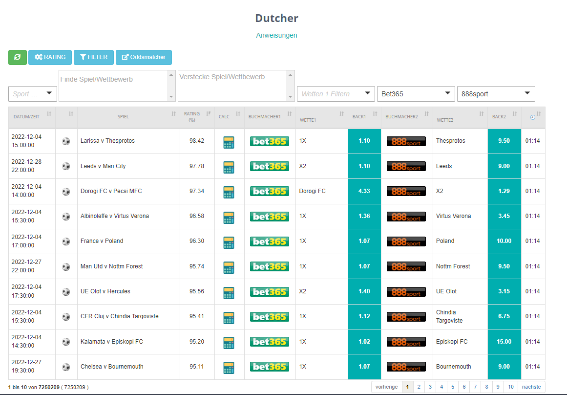Open calculator for CFR Cluj v Chindia Targoviste

[x=229, y=318]
